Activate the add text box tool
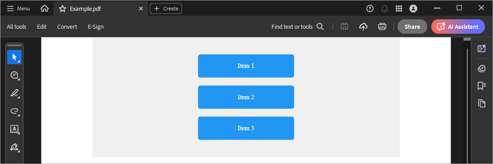 pyautogui.click(x=14, y=129)
